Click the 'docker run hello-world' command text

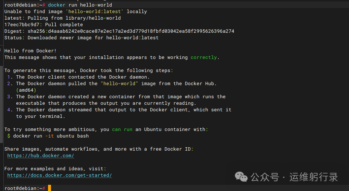pos(80,5)
